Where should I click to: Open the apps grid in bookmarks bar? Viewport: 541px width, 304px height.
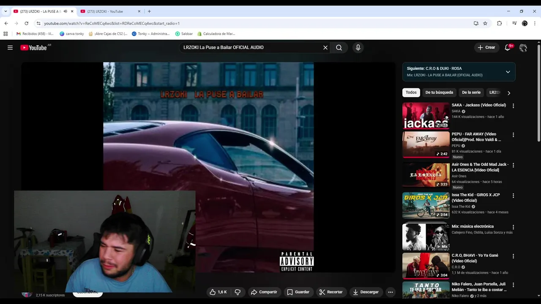coord(5,34)
